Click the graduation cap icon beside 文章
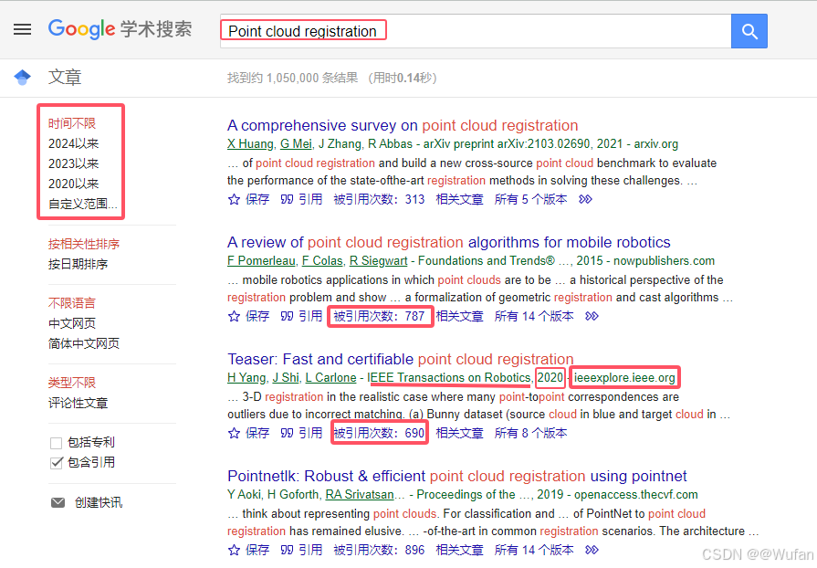 (x=23, y=78)
